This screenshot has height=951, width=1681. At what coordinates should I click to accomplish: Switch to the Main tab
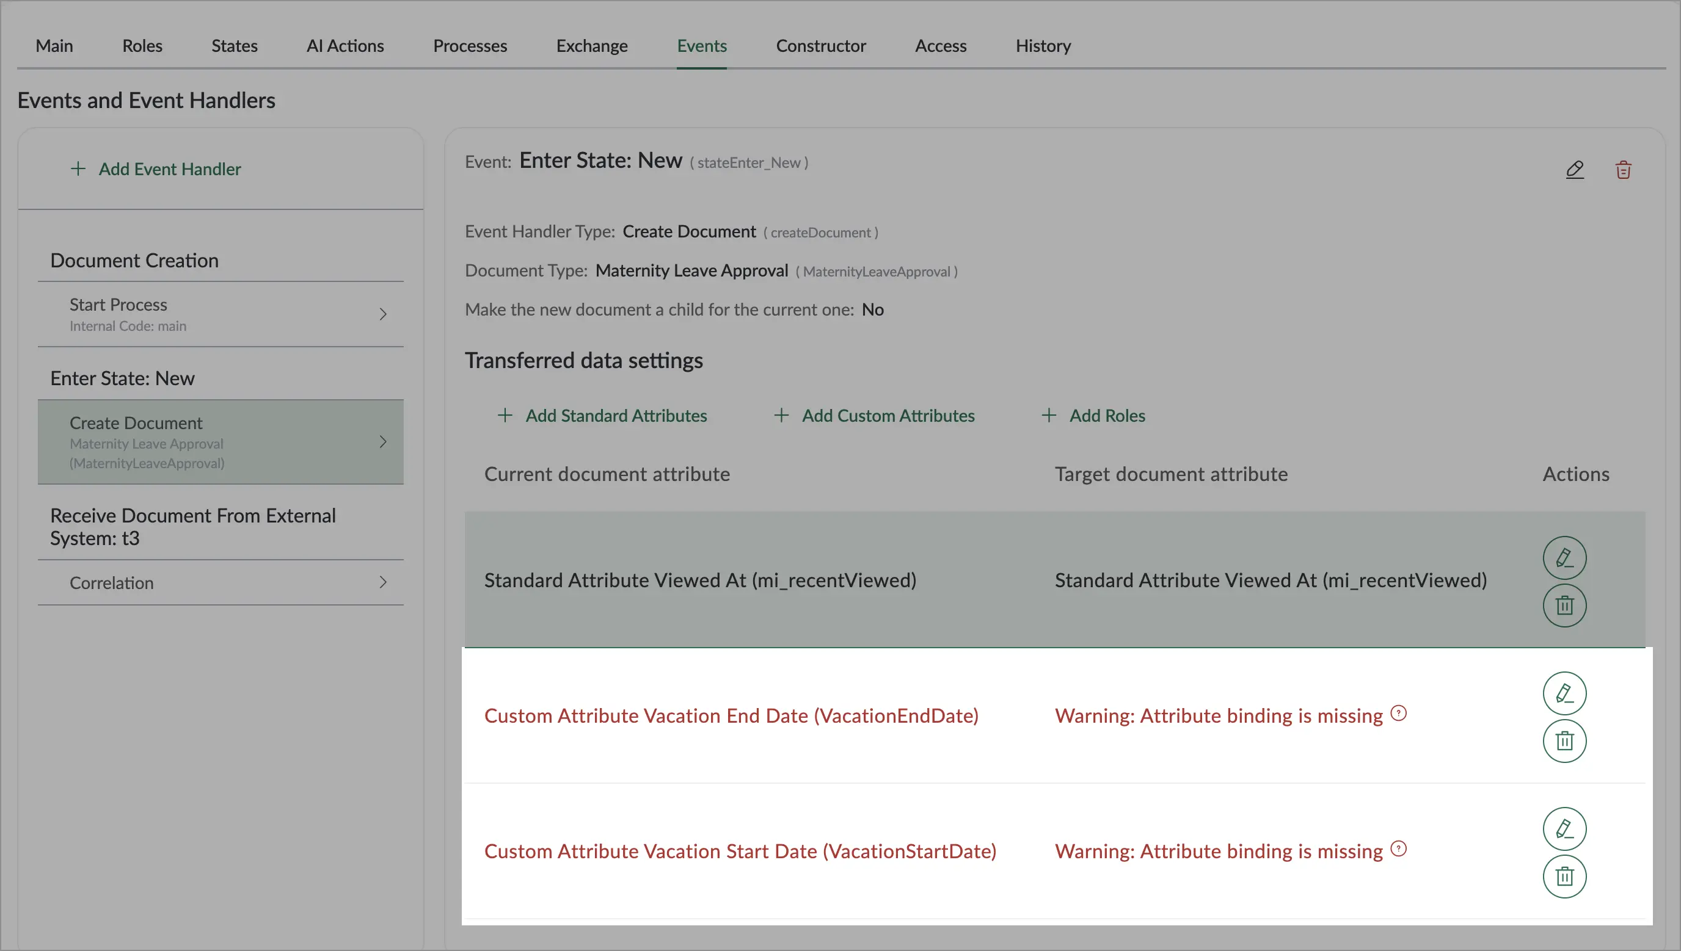[x=54, y=46]
